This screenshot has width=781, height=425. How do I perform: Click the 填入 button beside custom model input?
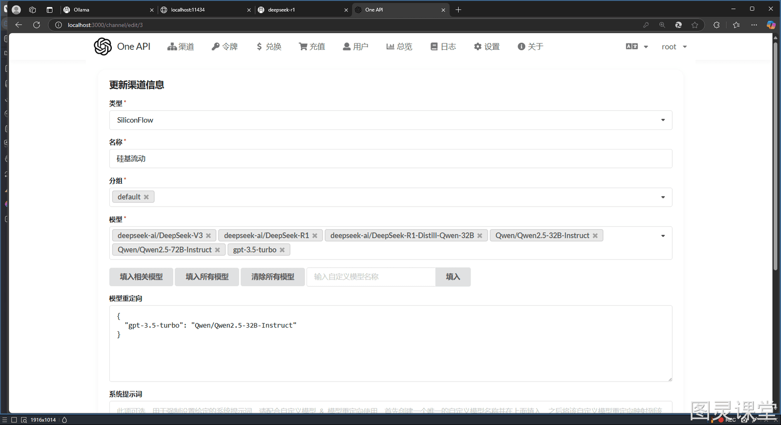[453, 277]
